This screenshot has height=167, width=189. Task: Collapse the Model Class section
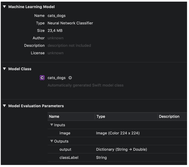pos(4,69)
